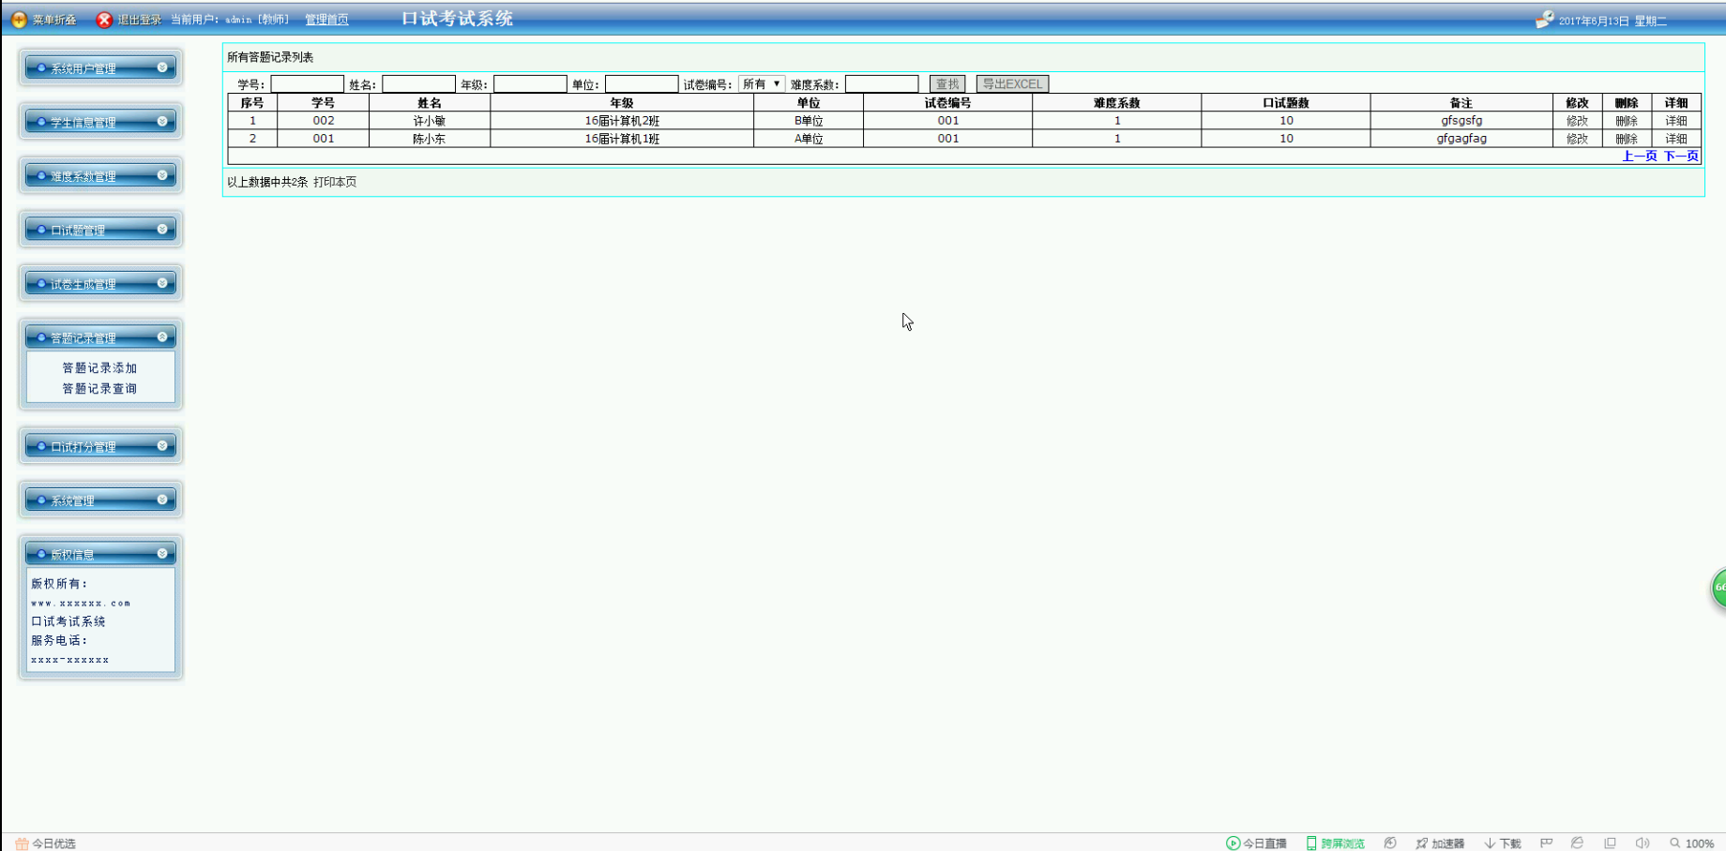Click the status bar circular plus clock icon
Image resolution: width=1726 pixels, height=851 pixels.
pyautogui.click(x=1390, y=844)
